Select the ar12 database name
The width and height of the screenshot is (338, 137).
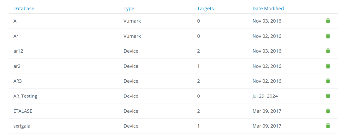18,51
